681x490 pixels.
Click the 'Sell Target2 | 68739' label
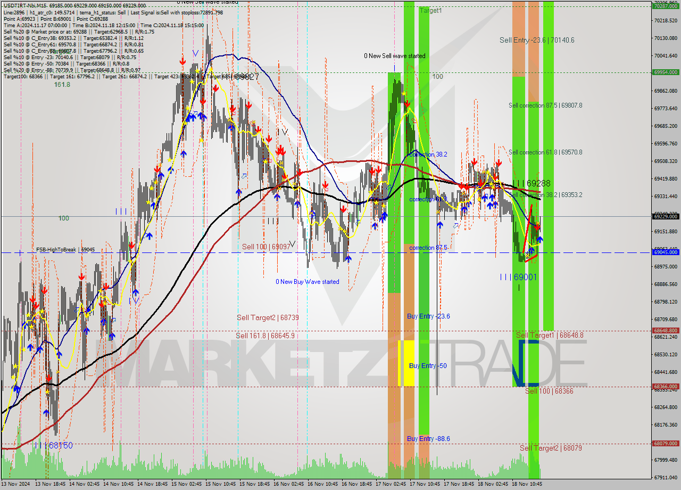[268, 317]
